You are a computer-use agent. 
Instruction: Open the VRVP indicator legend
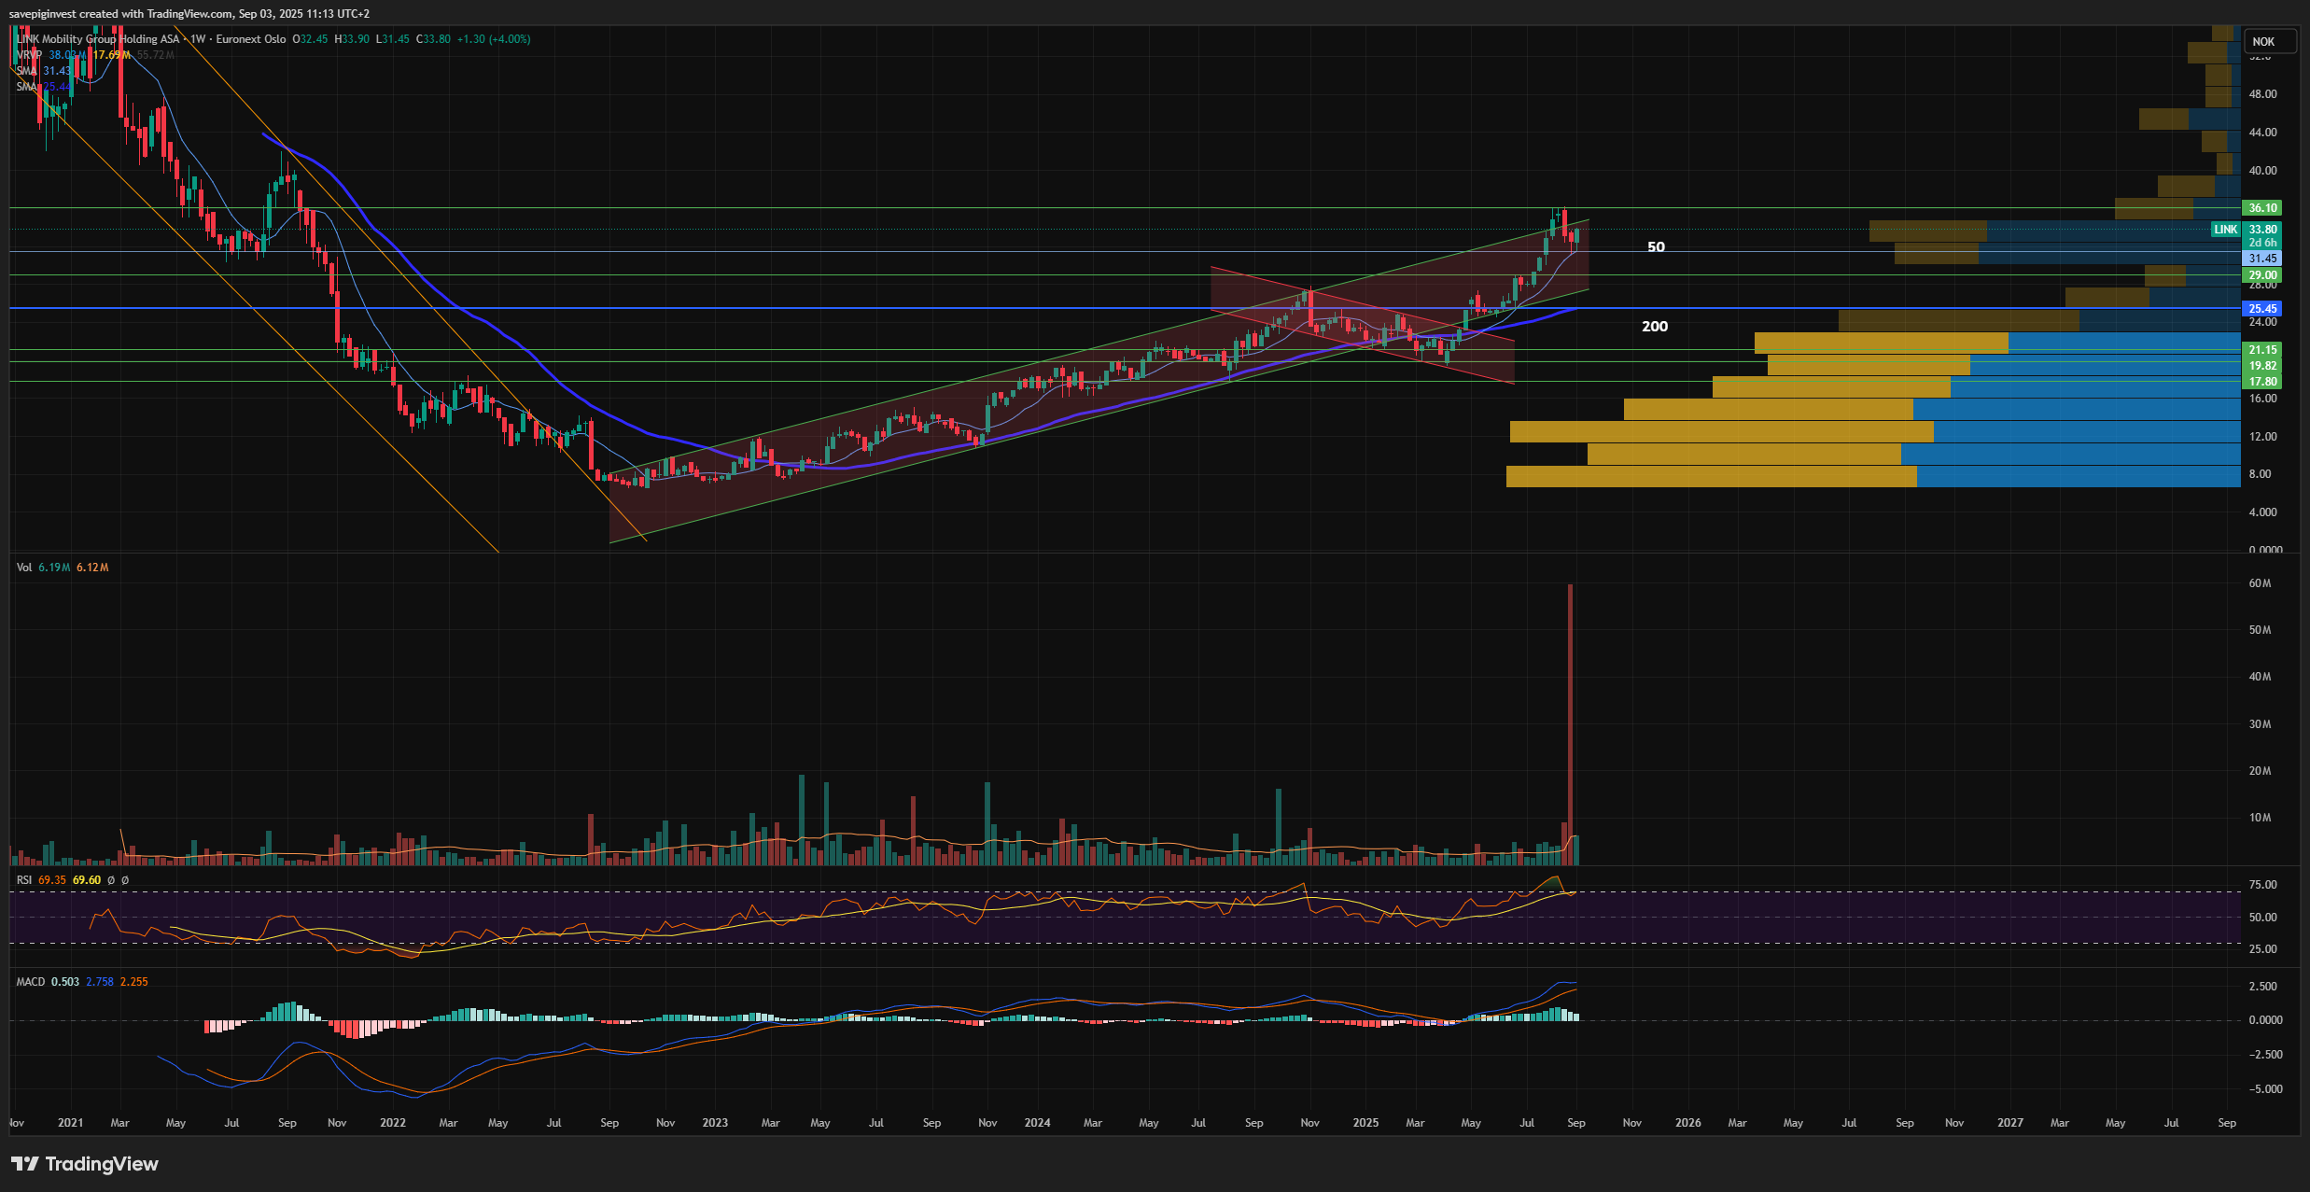pos(29,55)
